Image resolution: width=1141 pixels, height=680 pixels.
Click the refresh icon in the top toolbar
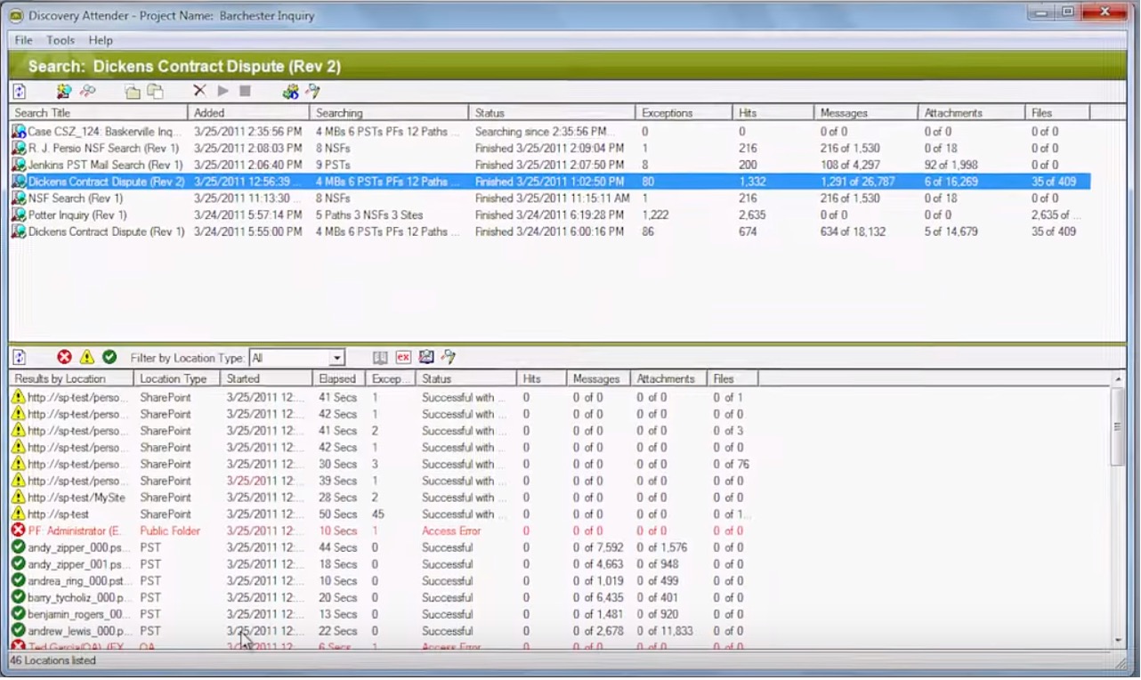20,91
